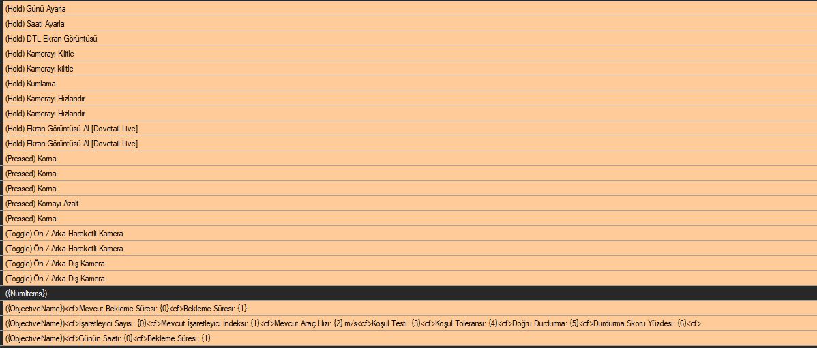Click second "Ön / Arka Hareketli Kamera" row
817x348 pixels.
coord(64,249)
